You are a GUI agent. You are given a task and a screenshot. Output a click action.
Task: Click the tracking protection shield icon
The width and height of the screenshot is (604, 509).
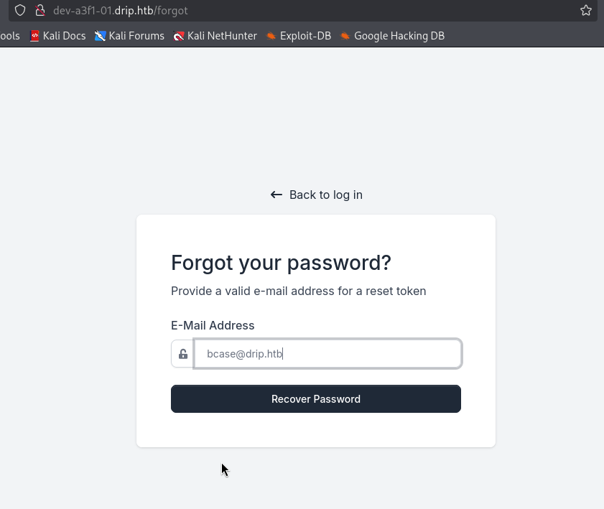coord(20,11)
